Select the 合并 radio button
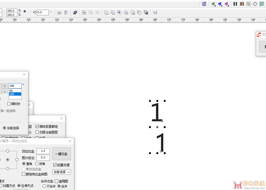 [59, 186]
